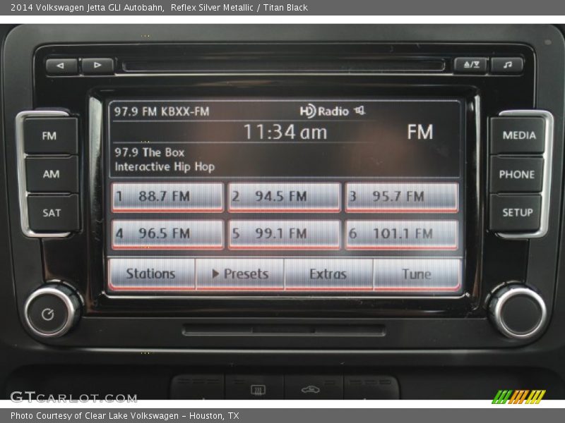This screenshot has height=423, width=565.
Task: Open the MEDIA source button
Action: pyautogui.click(x=518, y=135)
